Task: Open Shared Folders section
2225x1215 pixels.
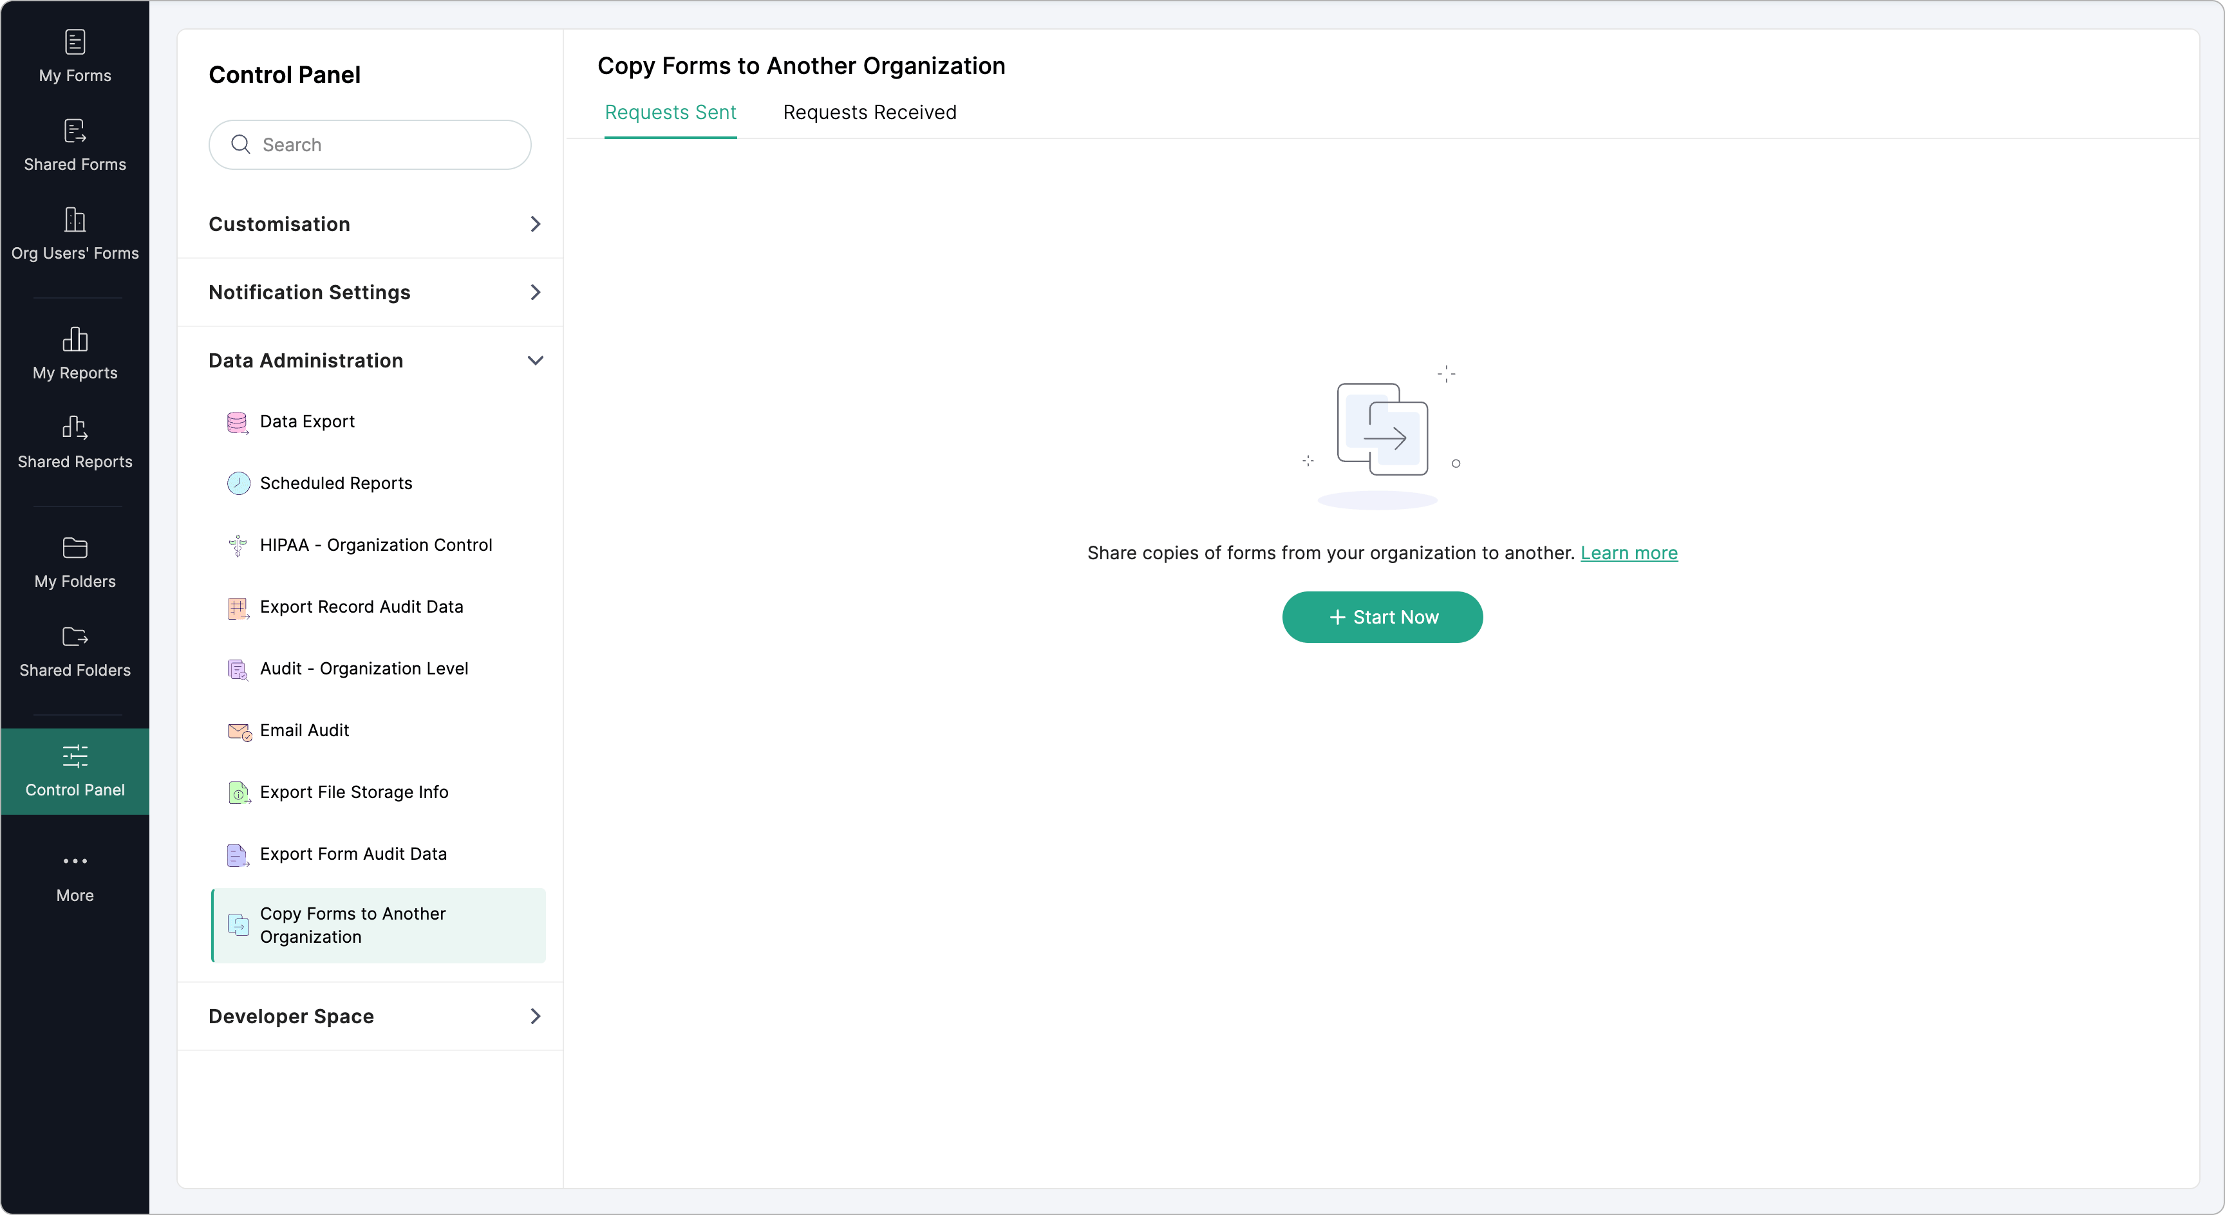Action: (75, 651)
